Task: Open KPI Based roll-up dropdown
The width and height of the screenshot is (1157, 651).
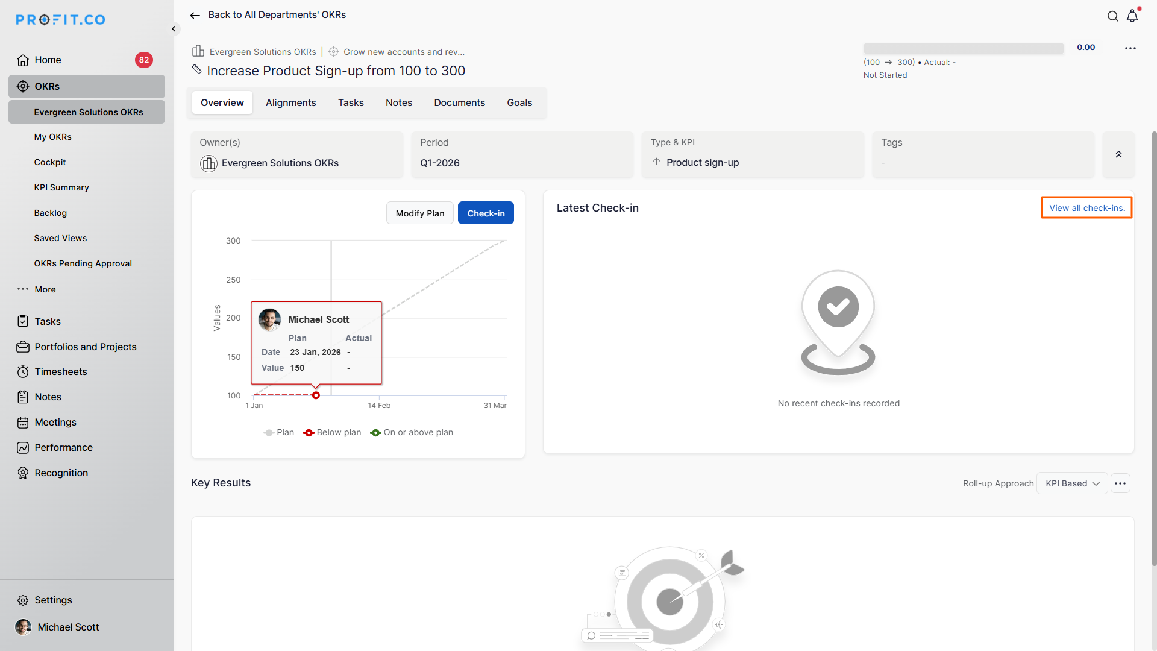Action: [x=1072, y=483]
